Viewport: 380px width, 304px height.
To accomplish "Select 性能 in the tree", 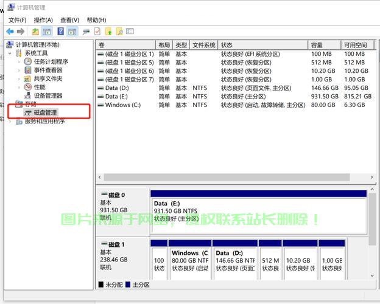I will click(x=40, y=87).
